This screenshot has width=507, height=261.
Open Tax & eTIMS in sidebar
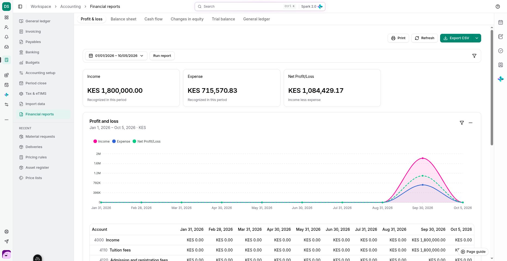pyautogui.click(x=43, y=94)
